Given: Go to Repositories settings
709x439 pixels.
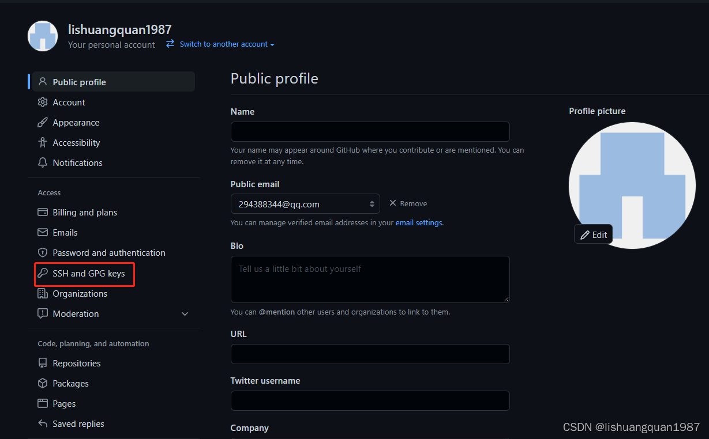Looking at the screenshot, I should [x=76, y=364].
